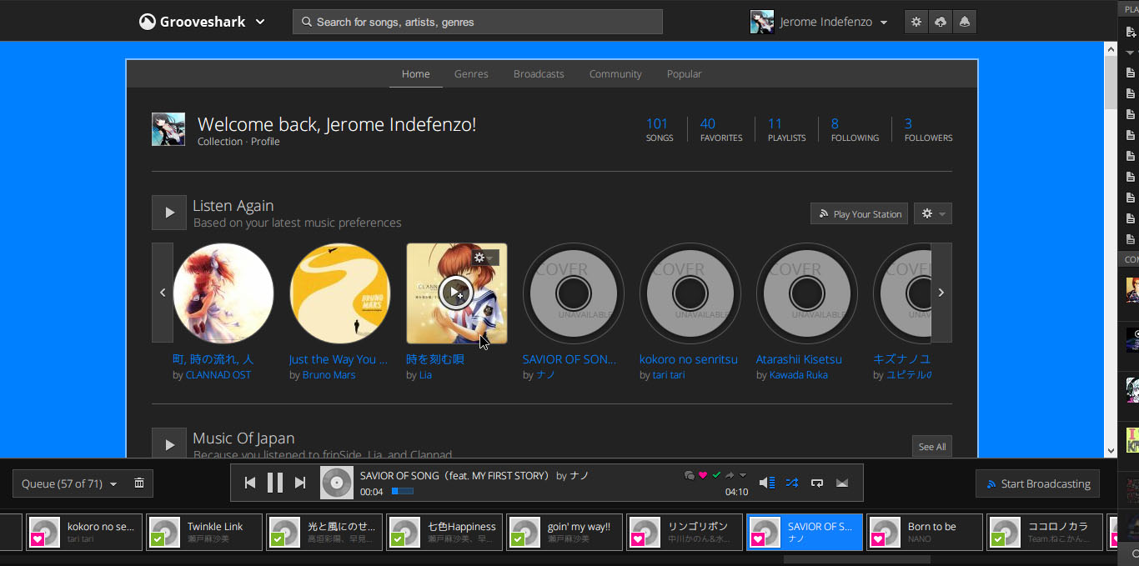Screen dimensions: 1139x566
Task: Skip to next track
Action: pyautogui.click(x=300, y=483)
